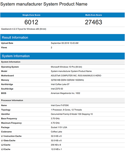Select ASUSTeK ROG MAXIMUS X HERO value
125x153 pixels.
click(x=76, y=76)
